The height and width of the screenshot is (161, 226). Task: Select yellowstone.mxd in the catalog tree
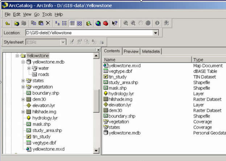pyautogui.click(x=49, y=149)
